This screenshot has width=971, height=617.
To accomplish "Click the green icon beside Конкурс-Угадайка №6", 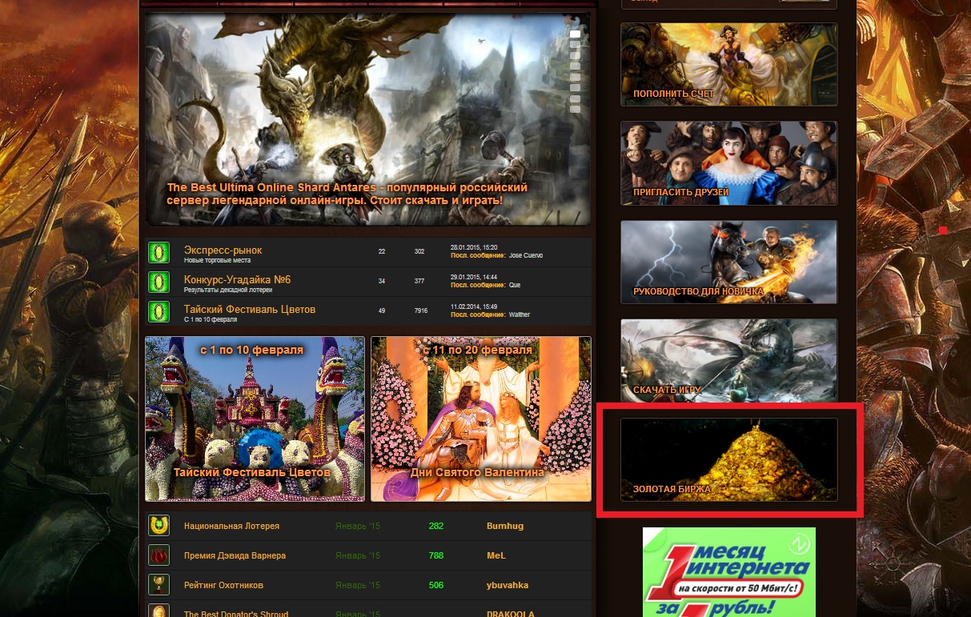I will tap(158, 282).
